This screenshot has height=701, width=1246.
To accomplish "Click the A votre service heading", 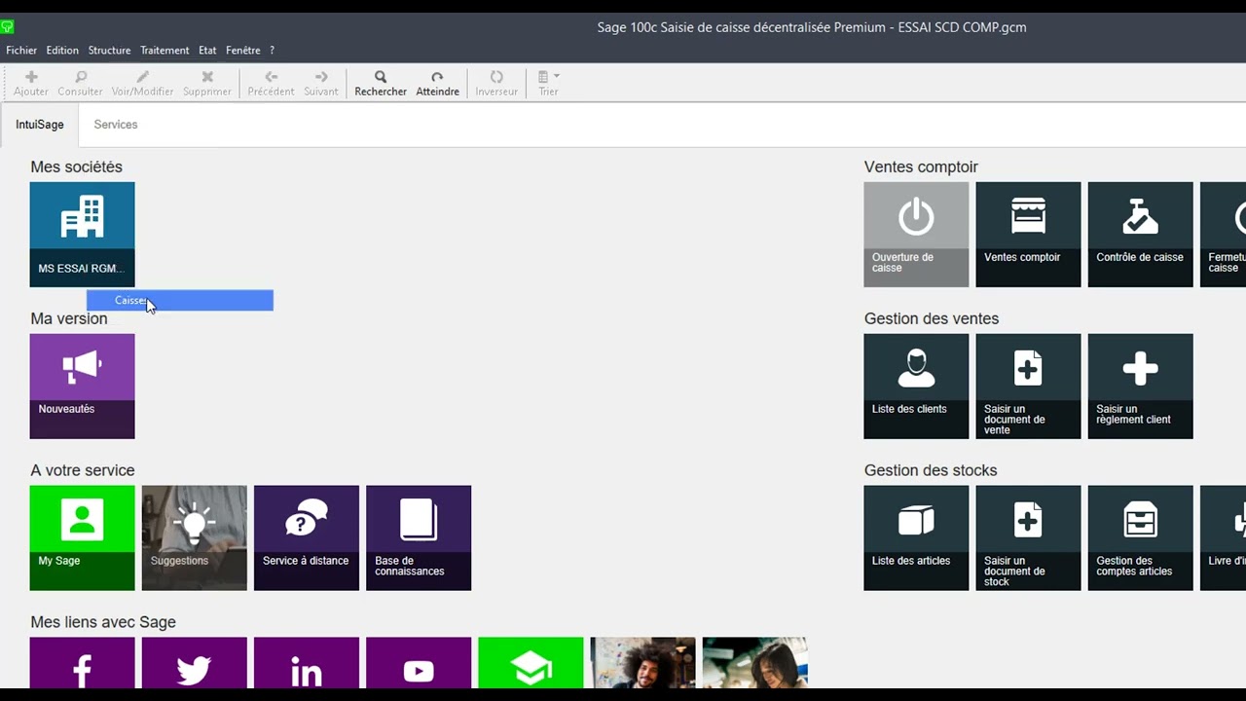I will (83, 470).
